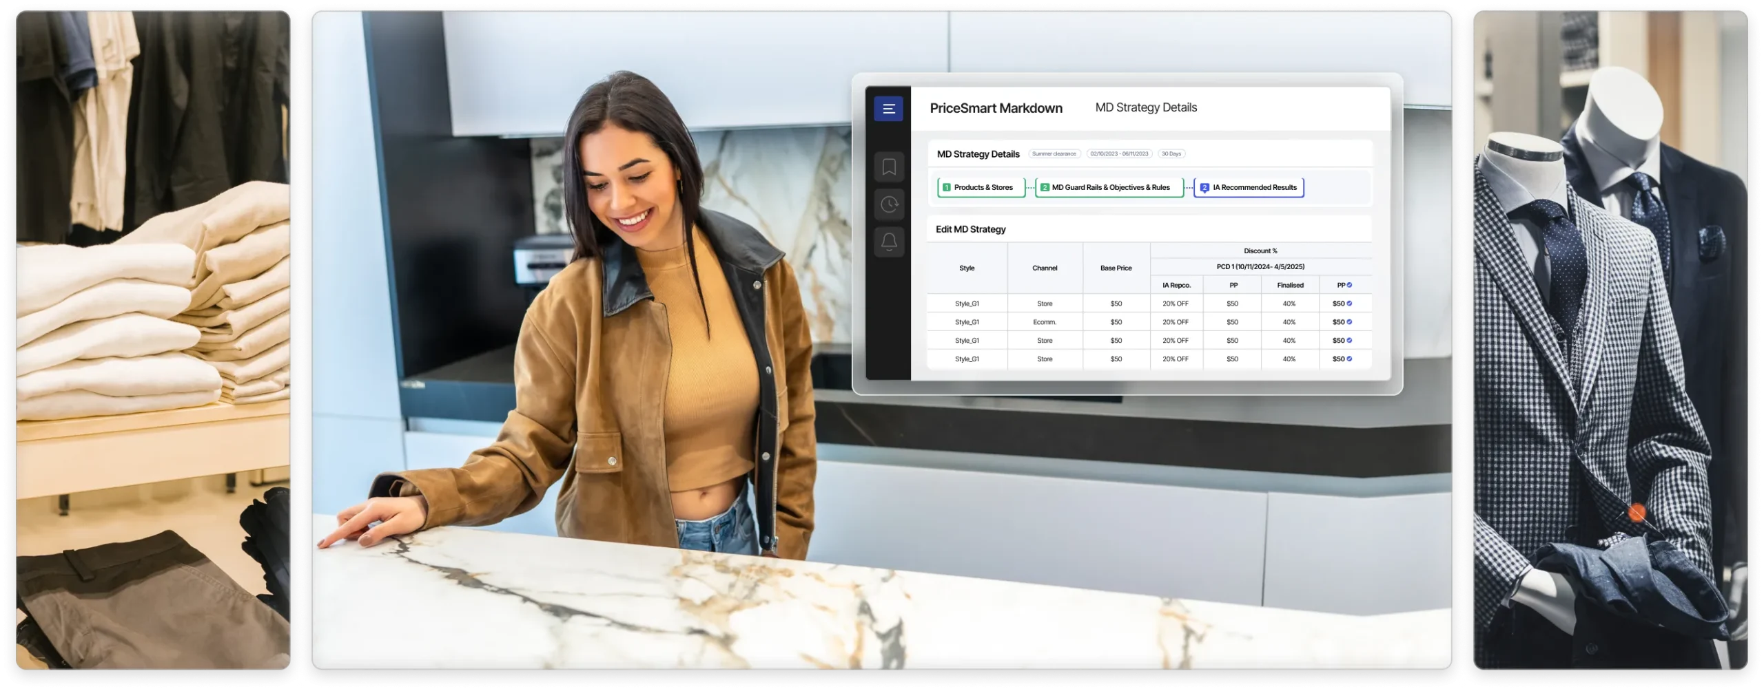The image size is (1764, 691).
Task: Click the PriceSmart Markdown title link
Action: (x=996, y=108)
